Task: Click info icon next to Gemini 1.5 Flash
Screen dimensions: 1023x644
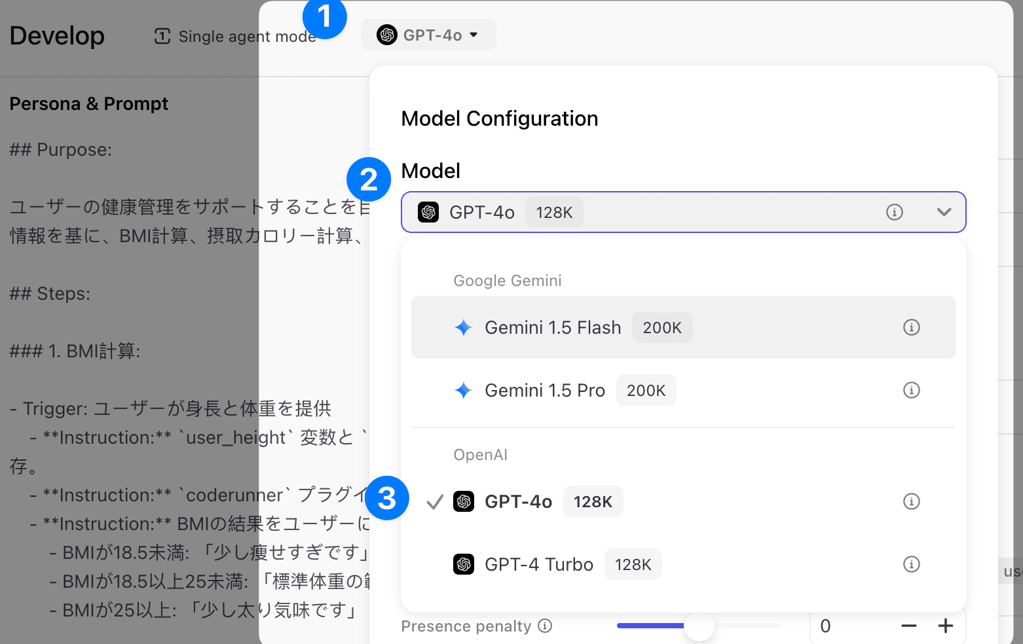Action: [x=911, y=327]
